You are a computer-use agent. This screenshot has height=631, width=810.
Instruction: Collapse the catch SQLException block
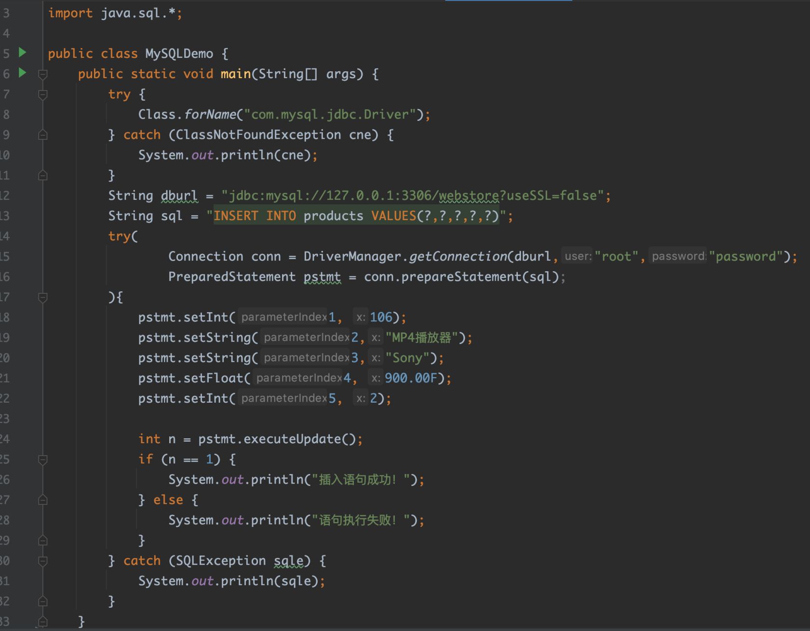(42, 561)
